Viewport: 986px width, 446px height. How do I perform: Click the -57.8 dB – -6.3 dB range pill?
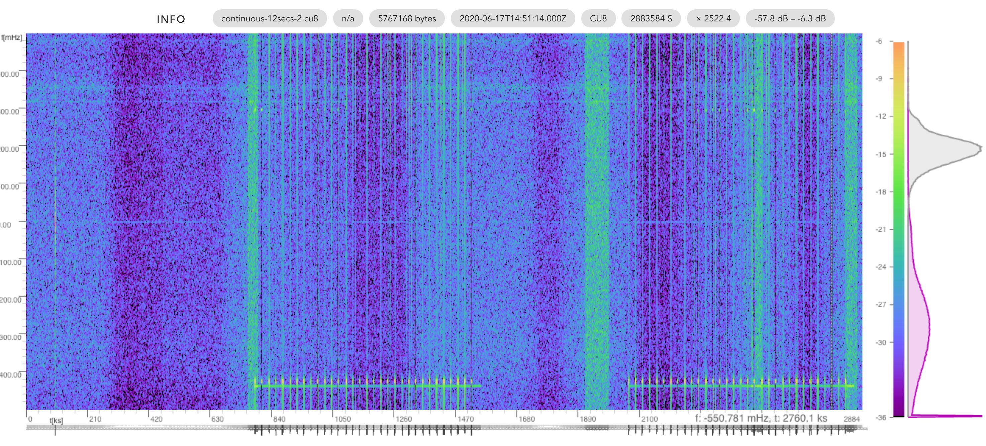pos(790,18)
